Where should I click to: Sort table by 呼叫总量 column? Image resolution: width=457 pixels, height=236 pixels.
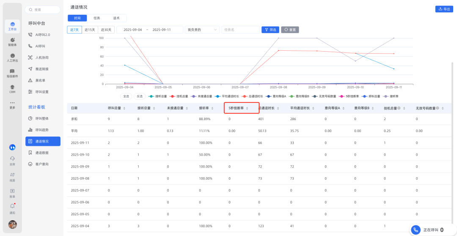(x=124, y=108)
